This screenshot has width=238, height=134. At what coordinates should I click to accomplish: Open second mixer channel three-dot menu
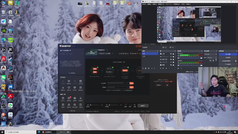point(178,63)
